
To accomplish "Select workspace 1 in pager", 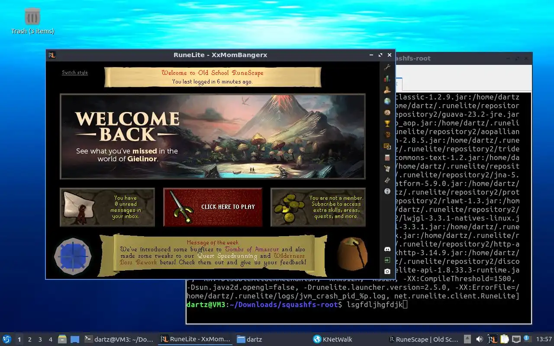I will point(19,340).
